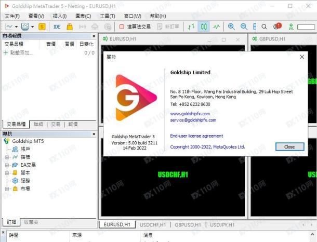The image size is (317, 242).
Task: Open the 插入(I) menu
Action: 60,16
